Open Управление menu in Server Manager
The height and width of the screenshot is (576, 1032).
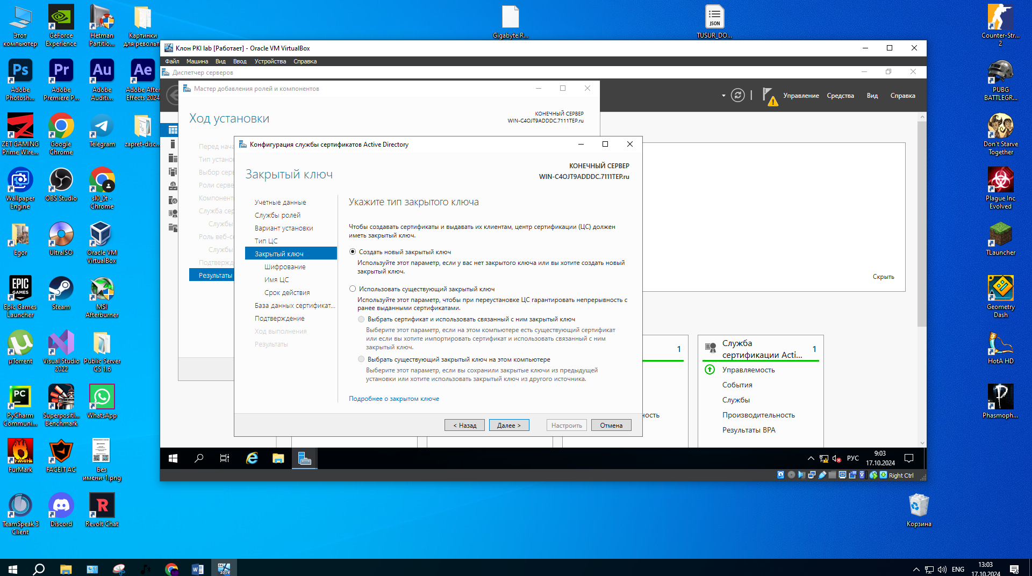click(801, 96)
